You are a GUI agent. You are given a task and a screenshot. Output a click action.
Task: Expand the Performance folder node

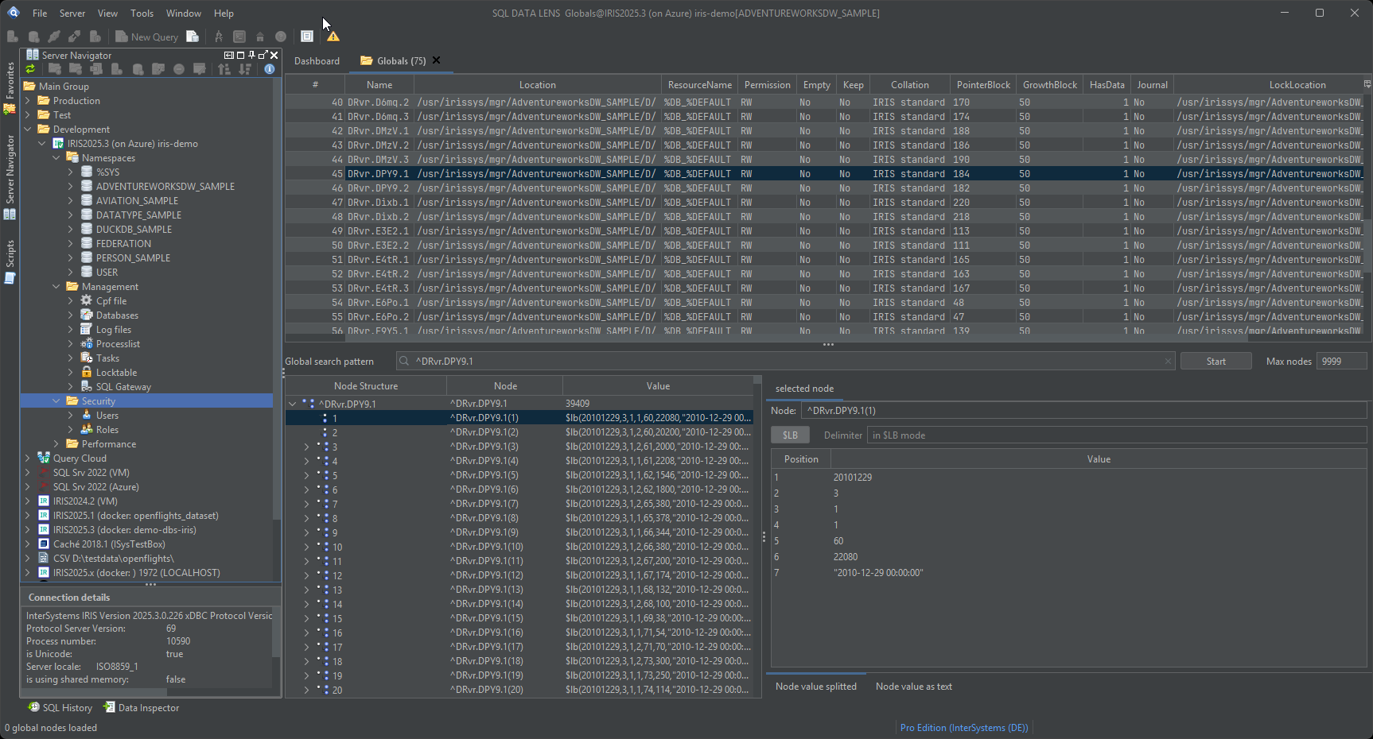pos(56,444)
